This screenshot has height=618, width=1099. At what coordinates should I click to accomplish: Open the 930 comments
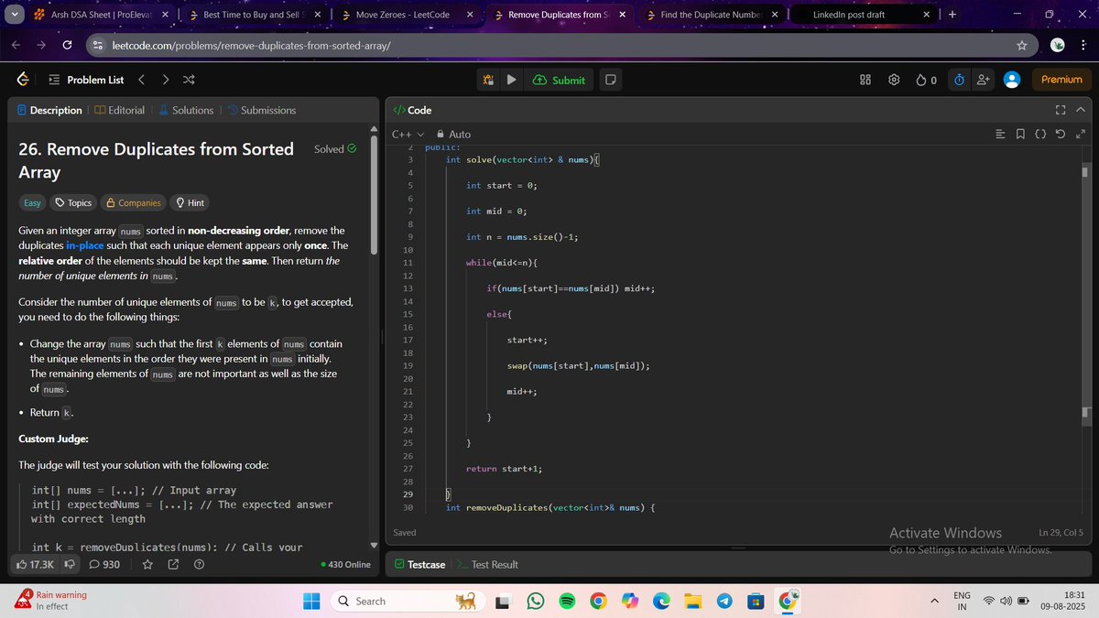point(103,565)
